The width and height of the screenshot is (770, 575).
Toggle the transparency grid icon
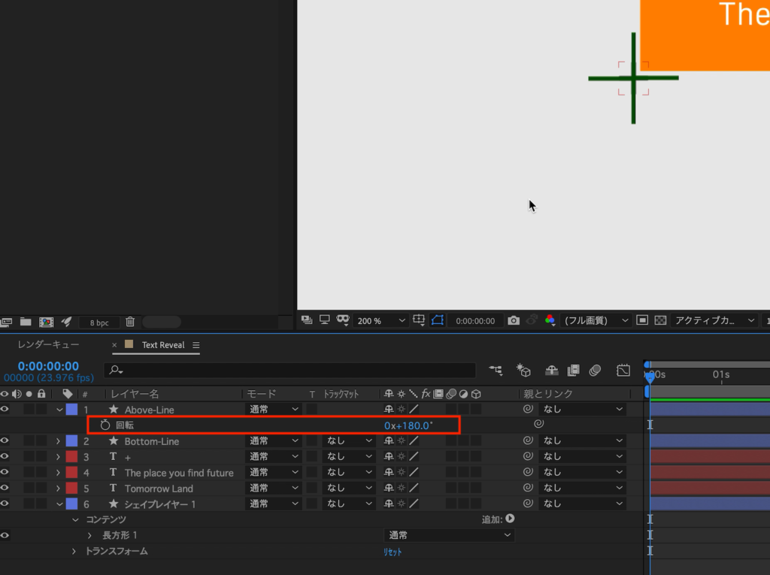tap(660, 320)
